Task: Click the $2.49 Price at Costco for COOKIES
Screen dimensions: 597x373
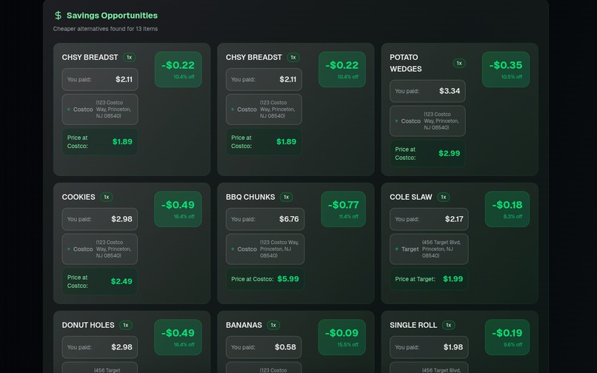Action: click(x=100, y=281)
